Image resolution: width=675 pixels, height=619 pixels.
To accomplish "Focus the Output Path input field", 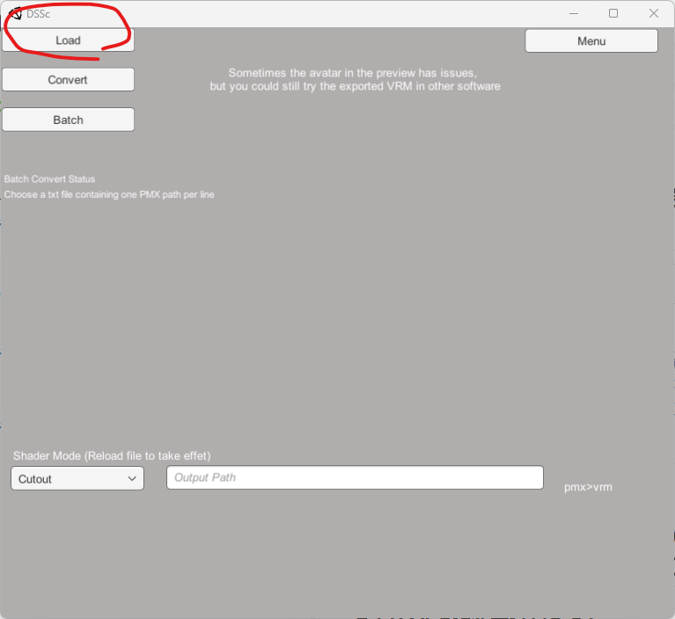I will 355,477.
